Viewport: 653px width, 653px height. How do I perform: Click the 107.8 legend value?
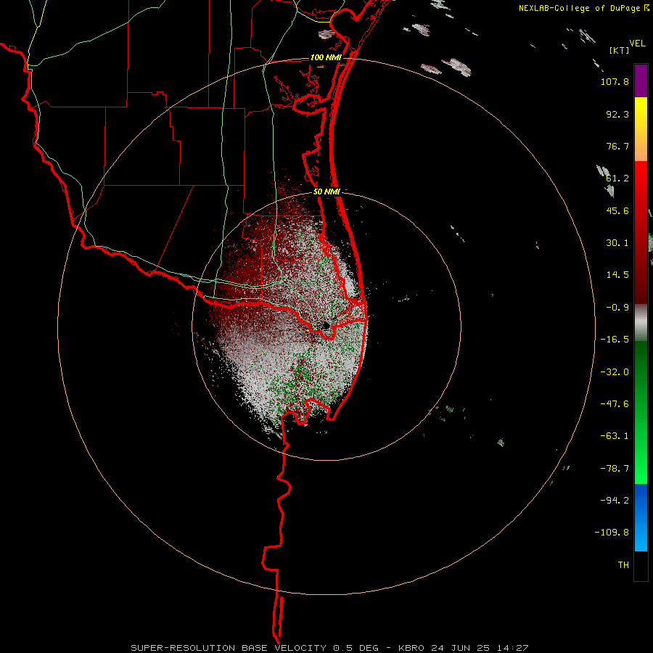tap(615, 81)
